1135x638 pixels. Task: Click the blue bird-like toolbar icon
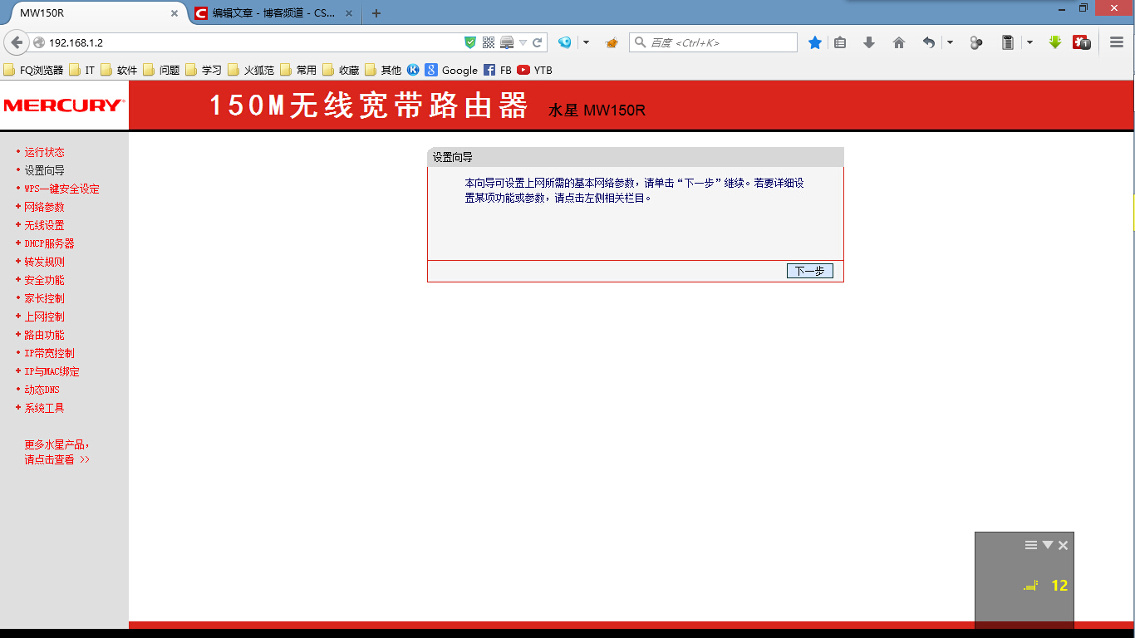(x=565, y=42)
